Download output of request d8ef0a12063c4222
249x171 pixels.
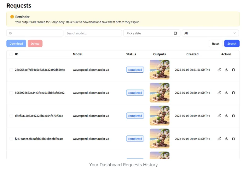point(226,116)
